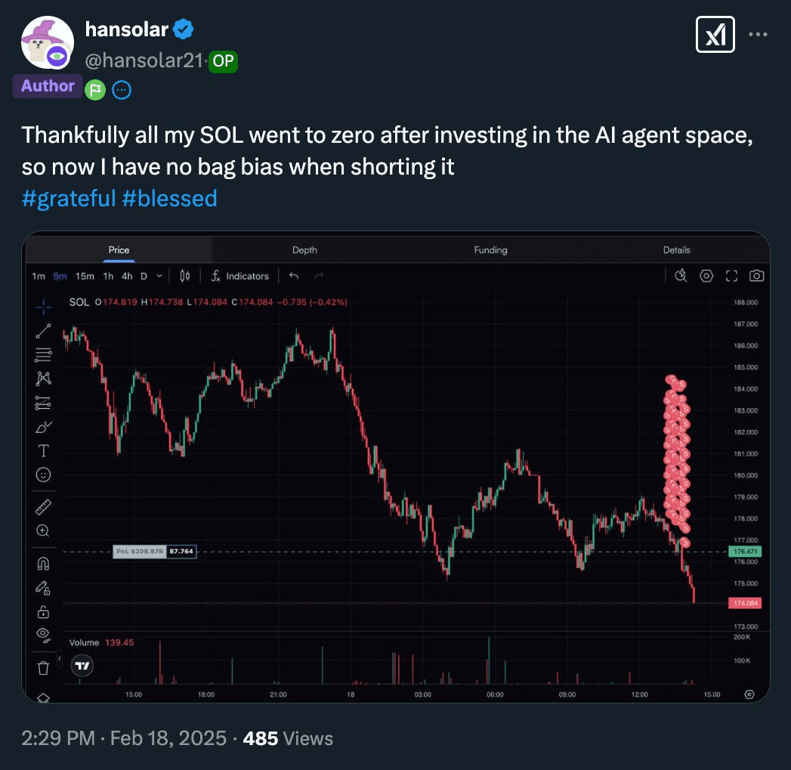This screenshot has width=791, height=770.
Task: Select the trend line drawing tool
Action: pos(43,331)
